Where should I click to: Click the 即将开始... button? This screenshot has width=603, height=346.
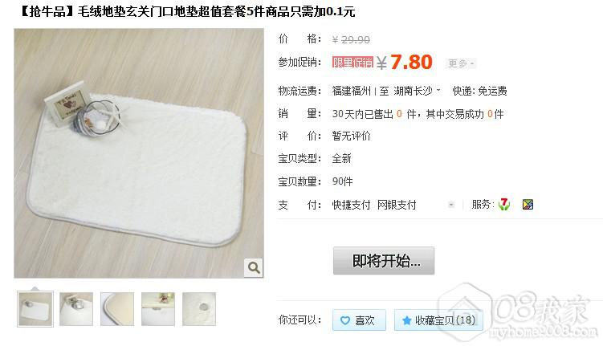coord(384,261)
